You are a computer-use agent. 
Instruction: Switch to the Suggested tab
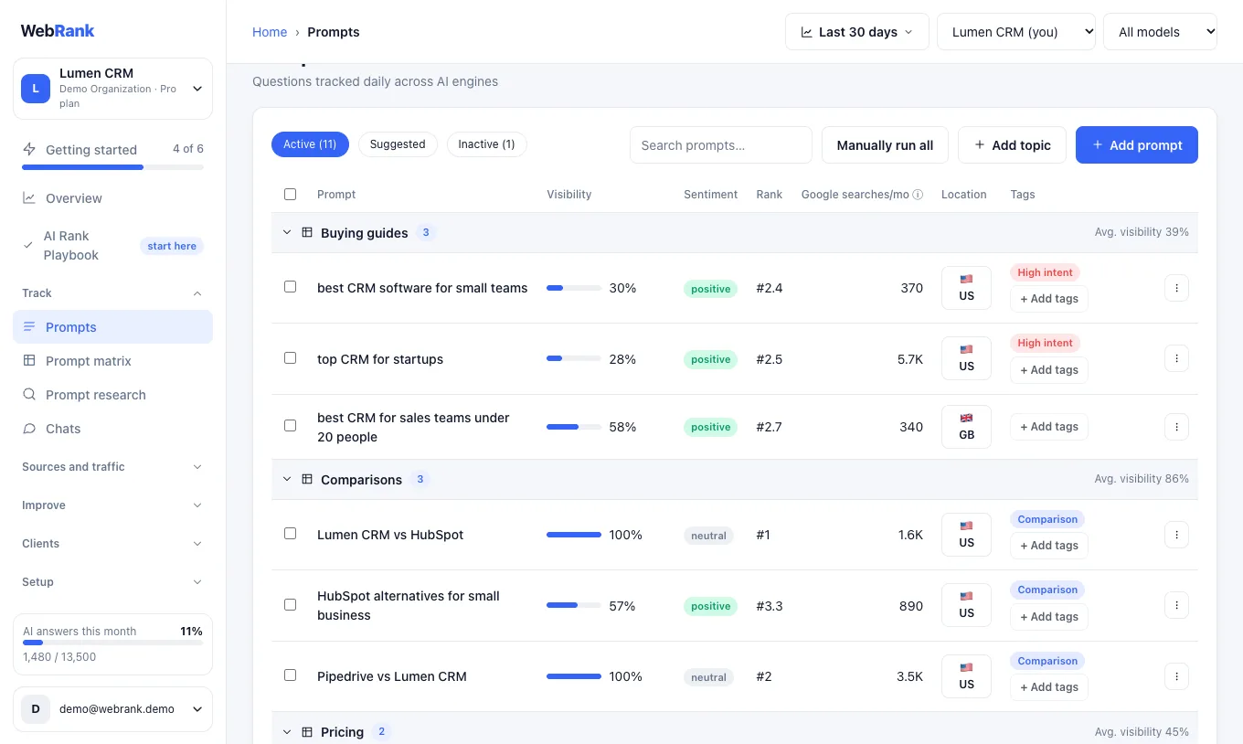[x=398, y=144]
